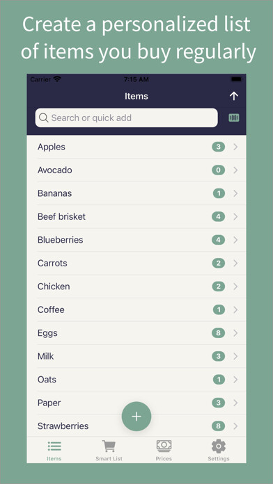Viewport: 273px width, 484px height.
Task: Tap the Wi-Fi status icon
Action: (x=57, y=79)
